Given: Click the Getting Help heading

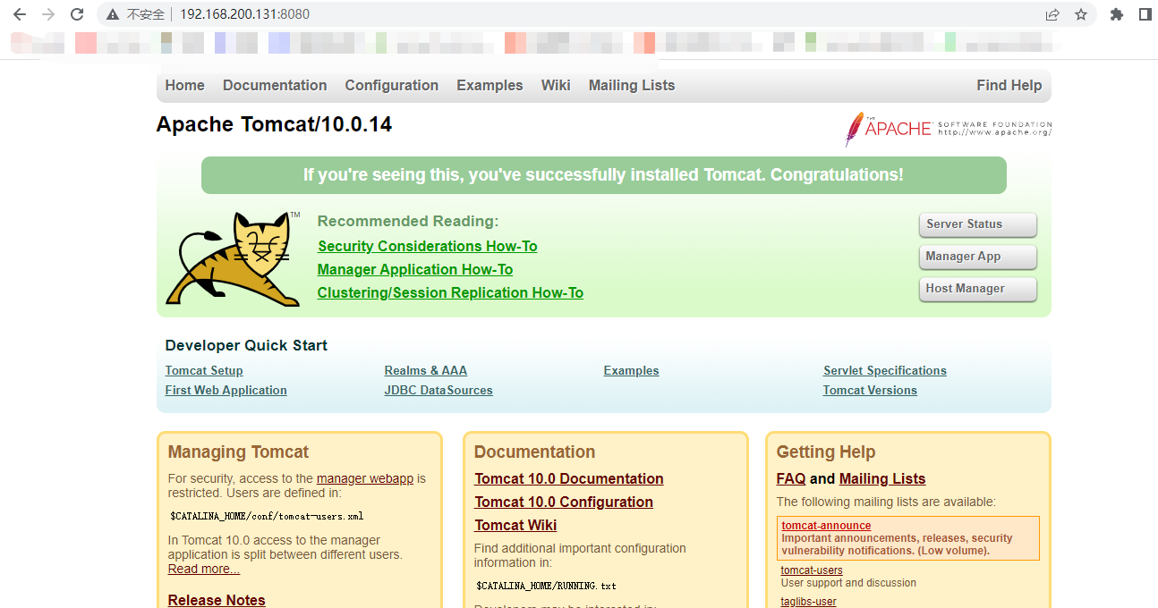Looking at the screenshot, I should 826,452.
